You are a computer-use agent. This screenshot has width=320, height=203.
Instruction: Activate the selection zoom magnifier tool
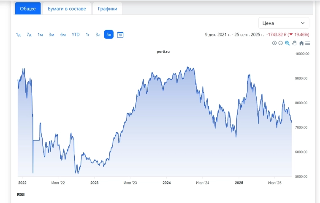(287, 43)
